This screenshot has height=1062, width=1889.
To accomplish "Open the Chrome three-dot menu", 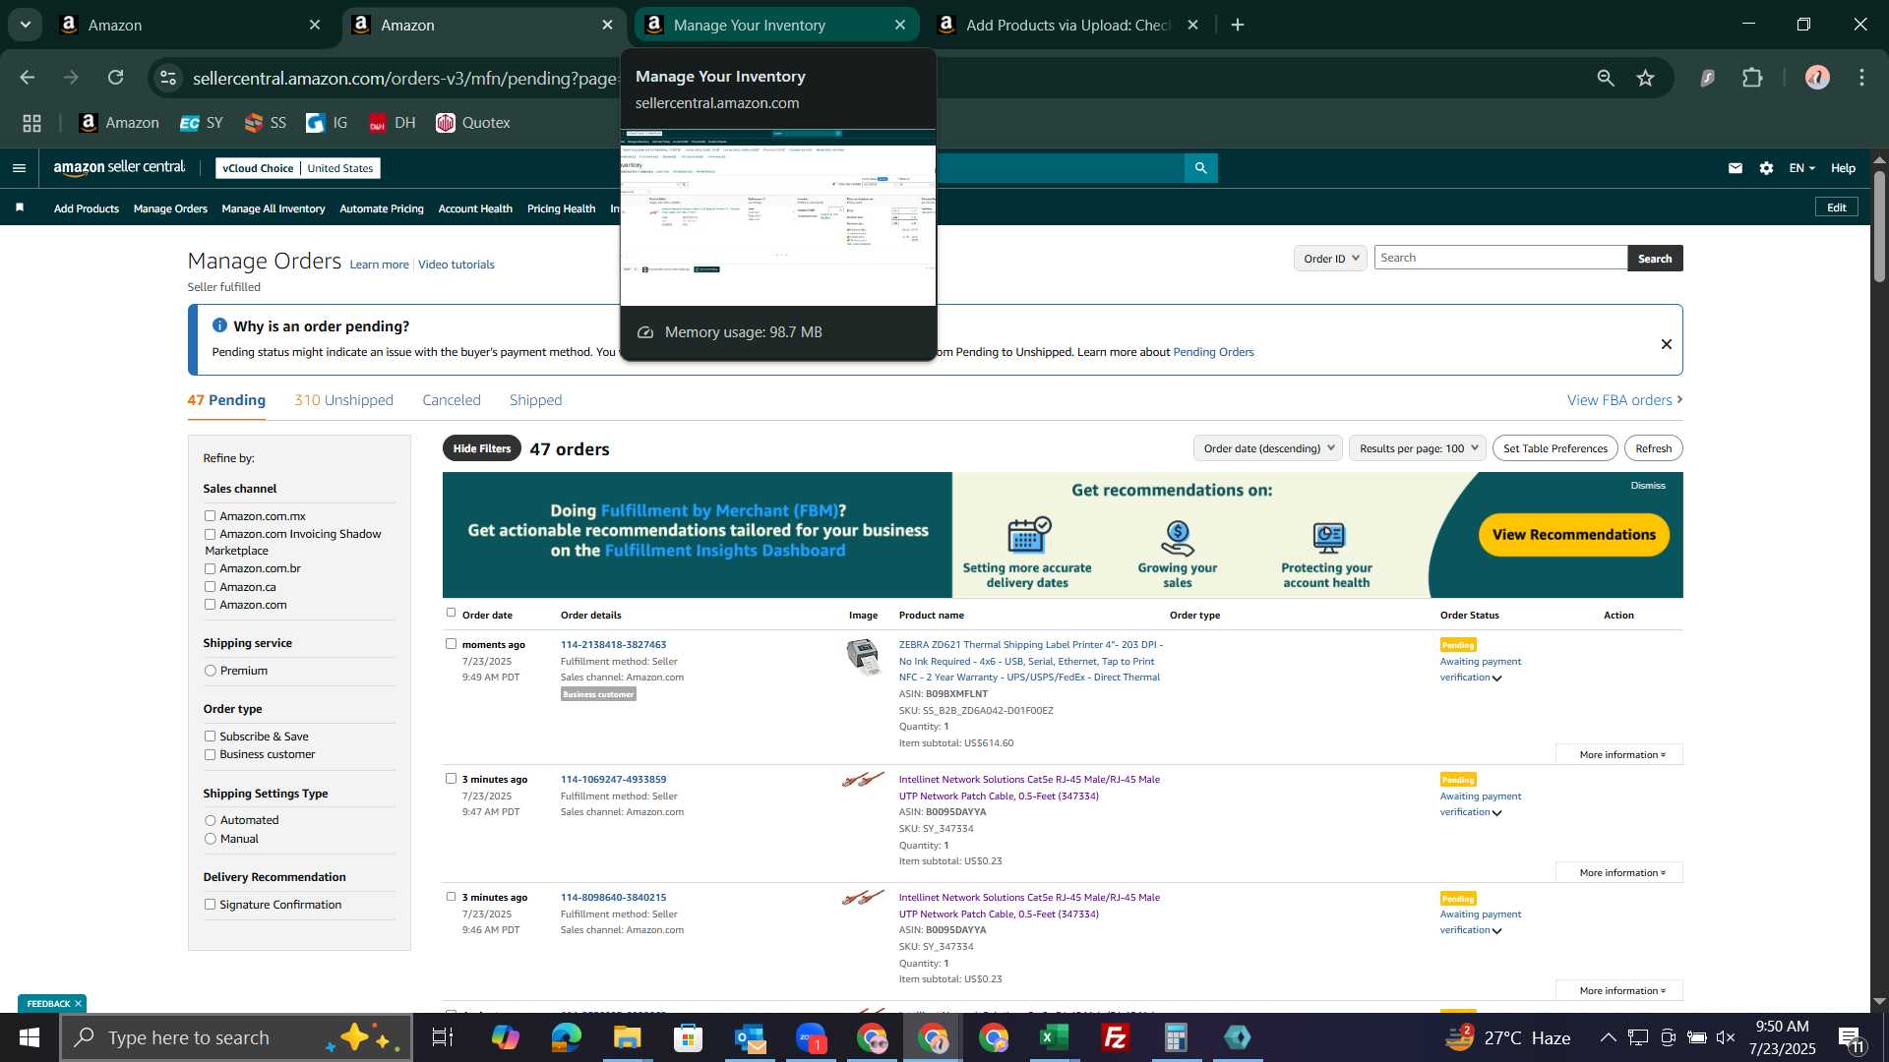I will (1862, 78).
